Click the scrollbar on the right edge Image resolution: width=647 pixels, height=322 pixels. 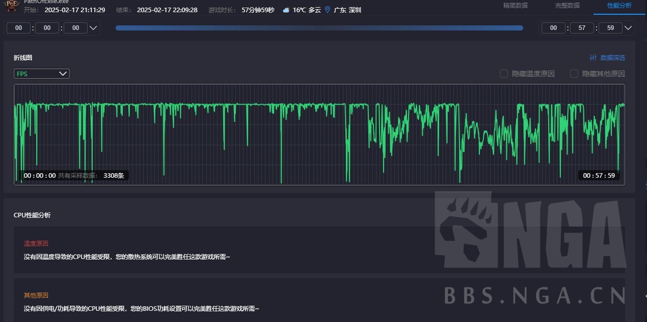pos(644,152)
